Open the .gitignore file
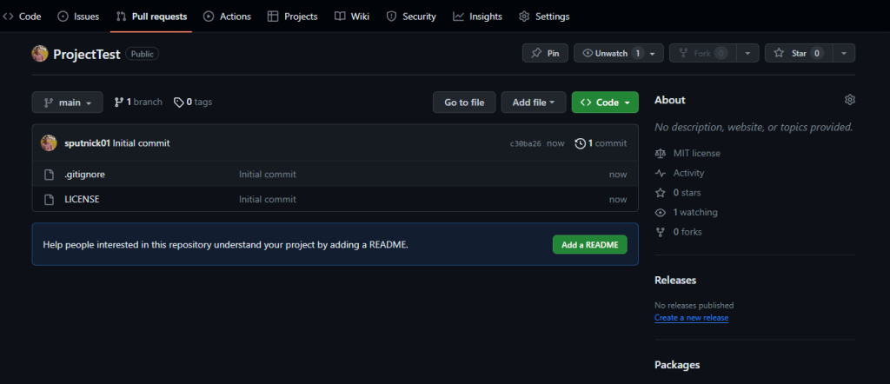Screen dimensions: 890x384 84,175
